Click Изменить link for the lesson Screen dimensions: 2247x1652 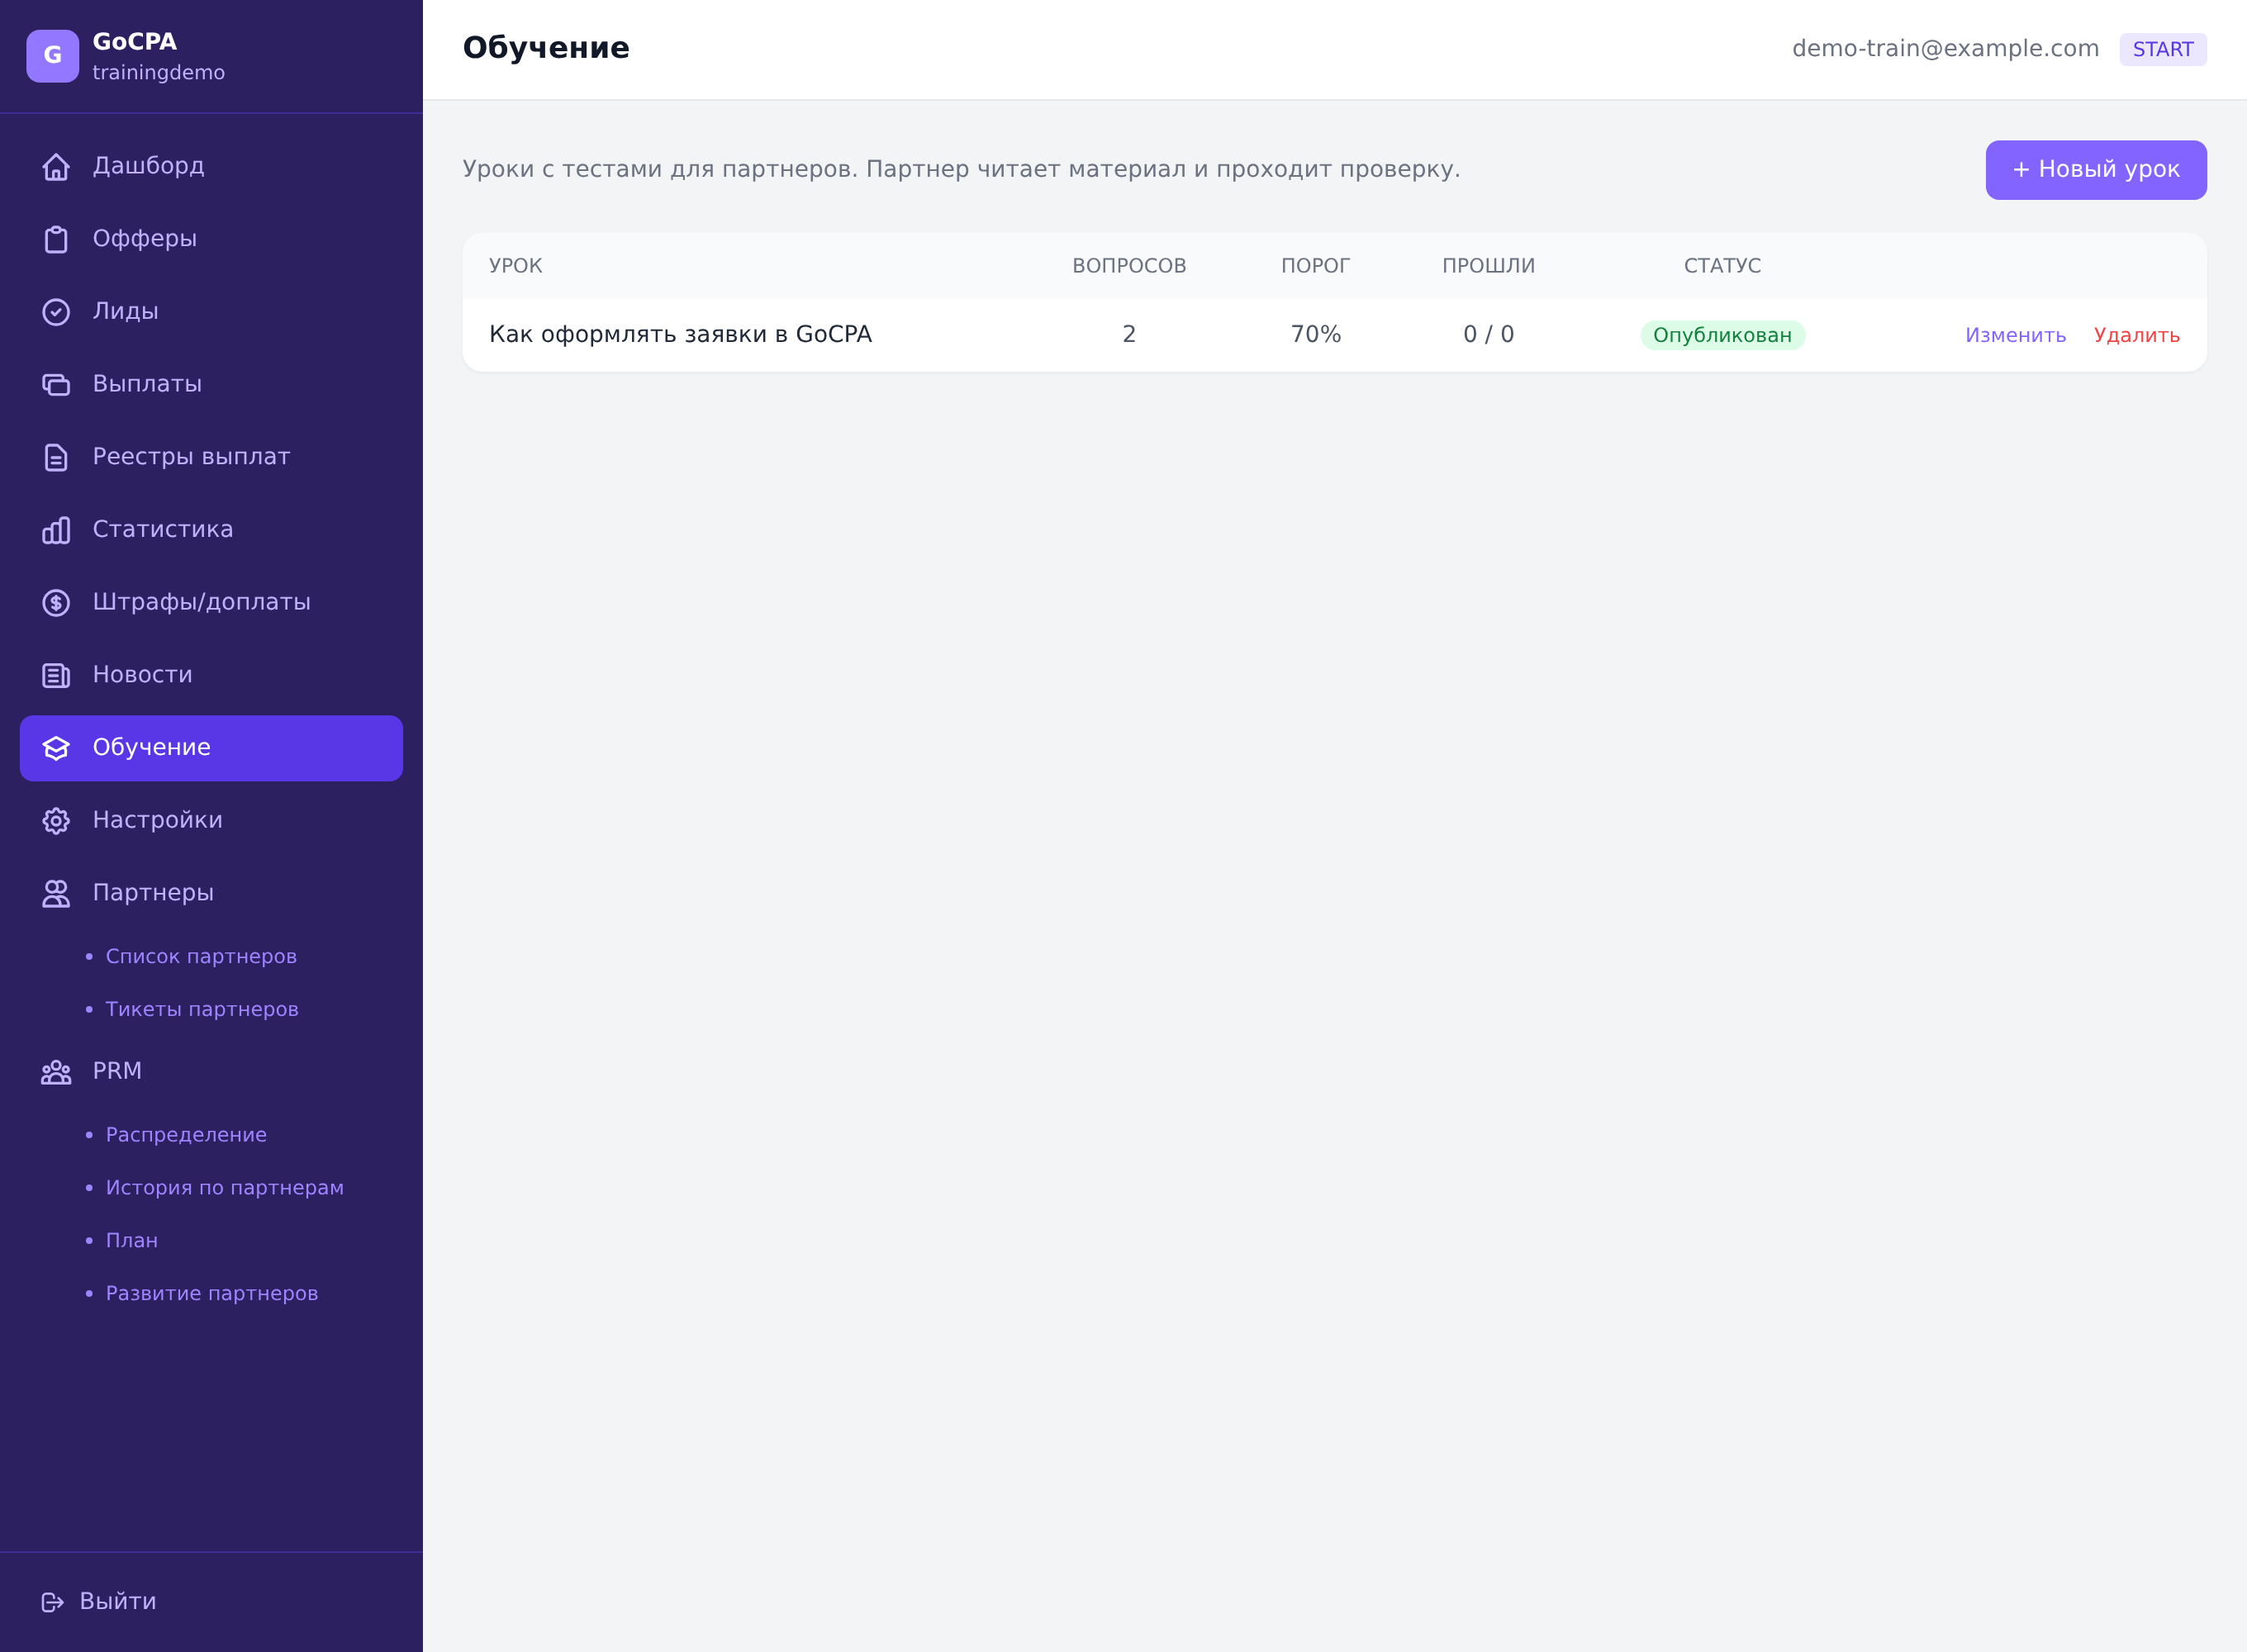(x=2015, y=336)
